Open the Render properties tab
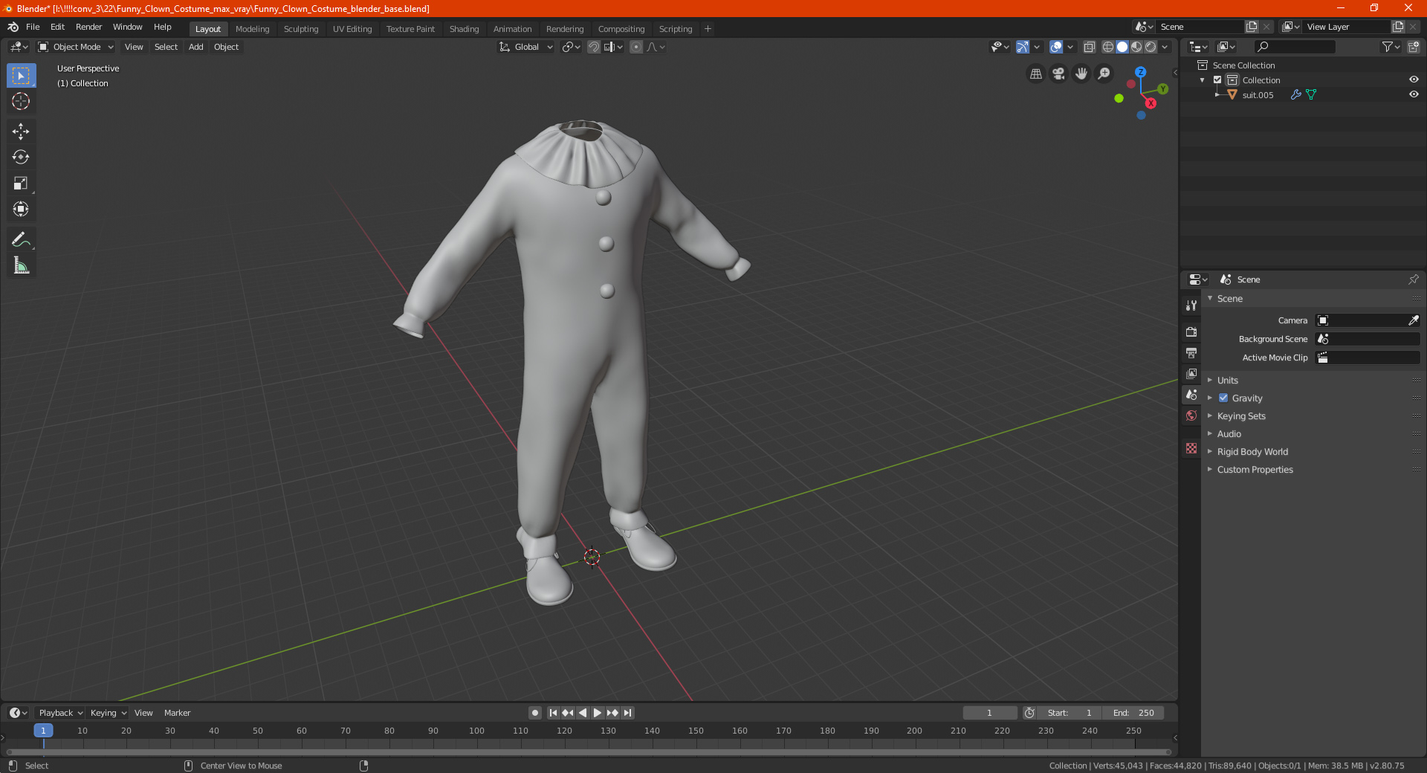 point(1191,331)
